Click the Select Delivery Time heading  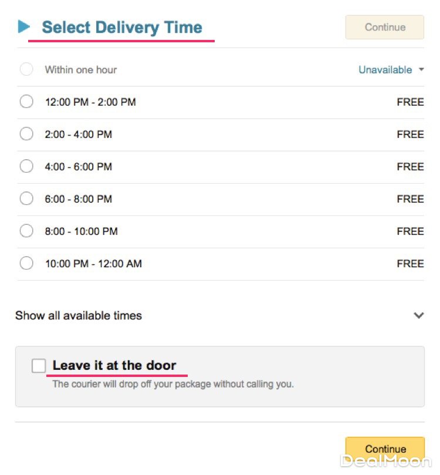[x=122, y=27]
